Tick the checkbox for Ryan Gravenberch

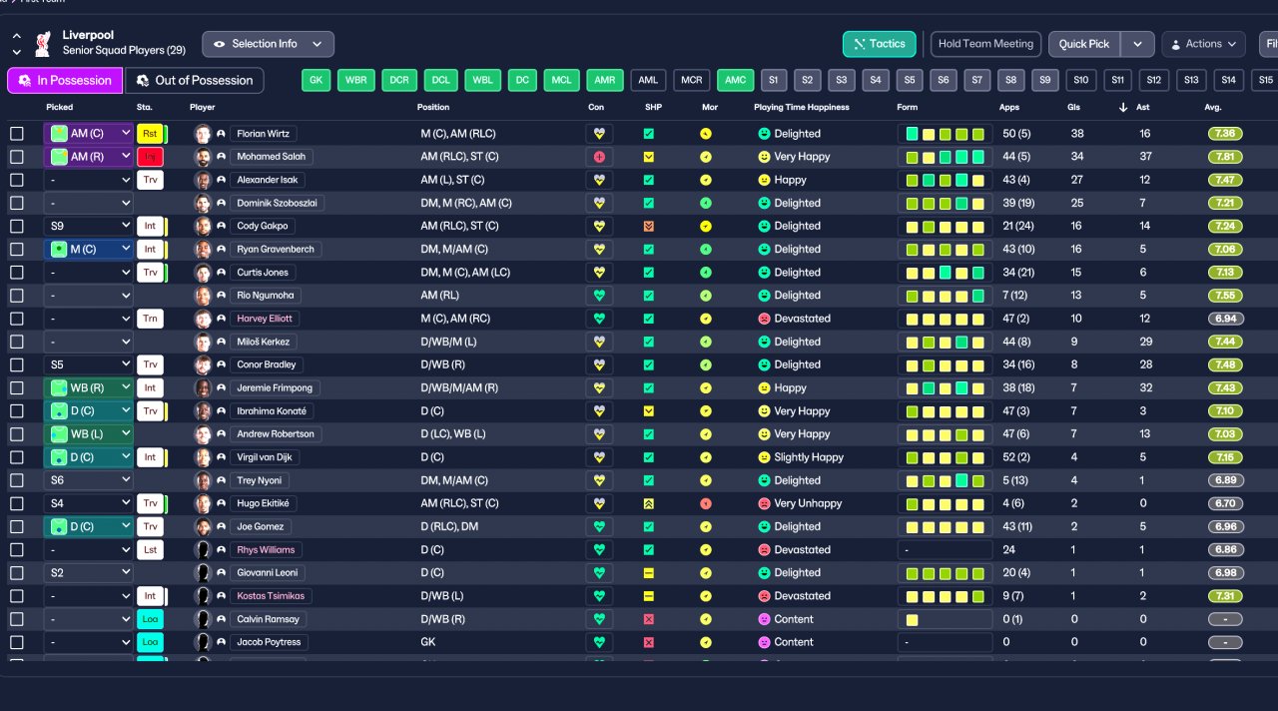tap(17, 250)
